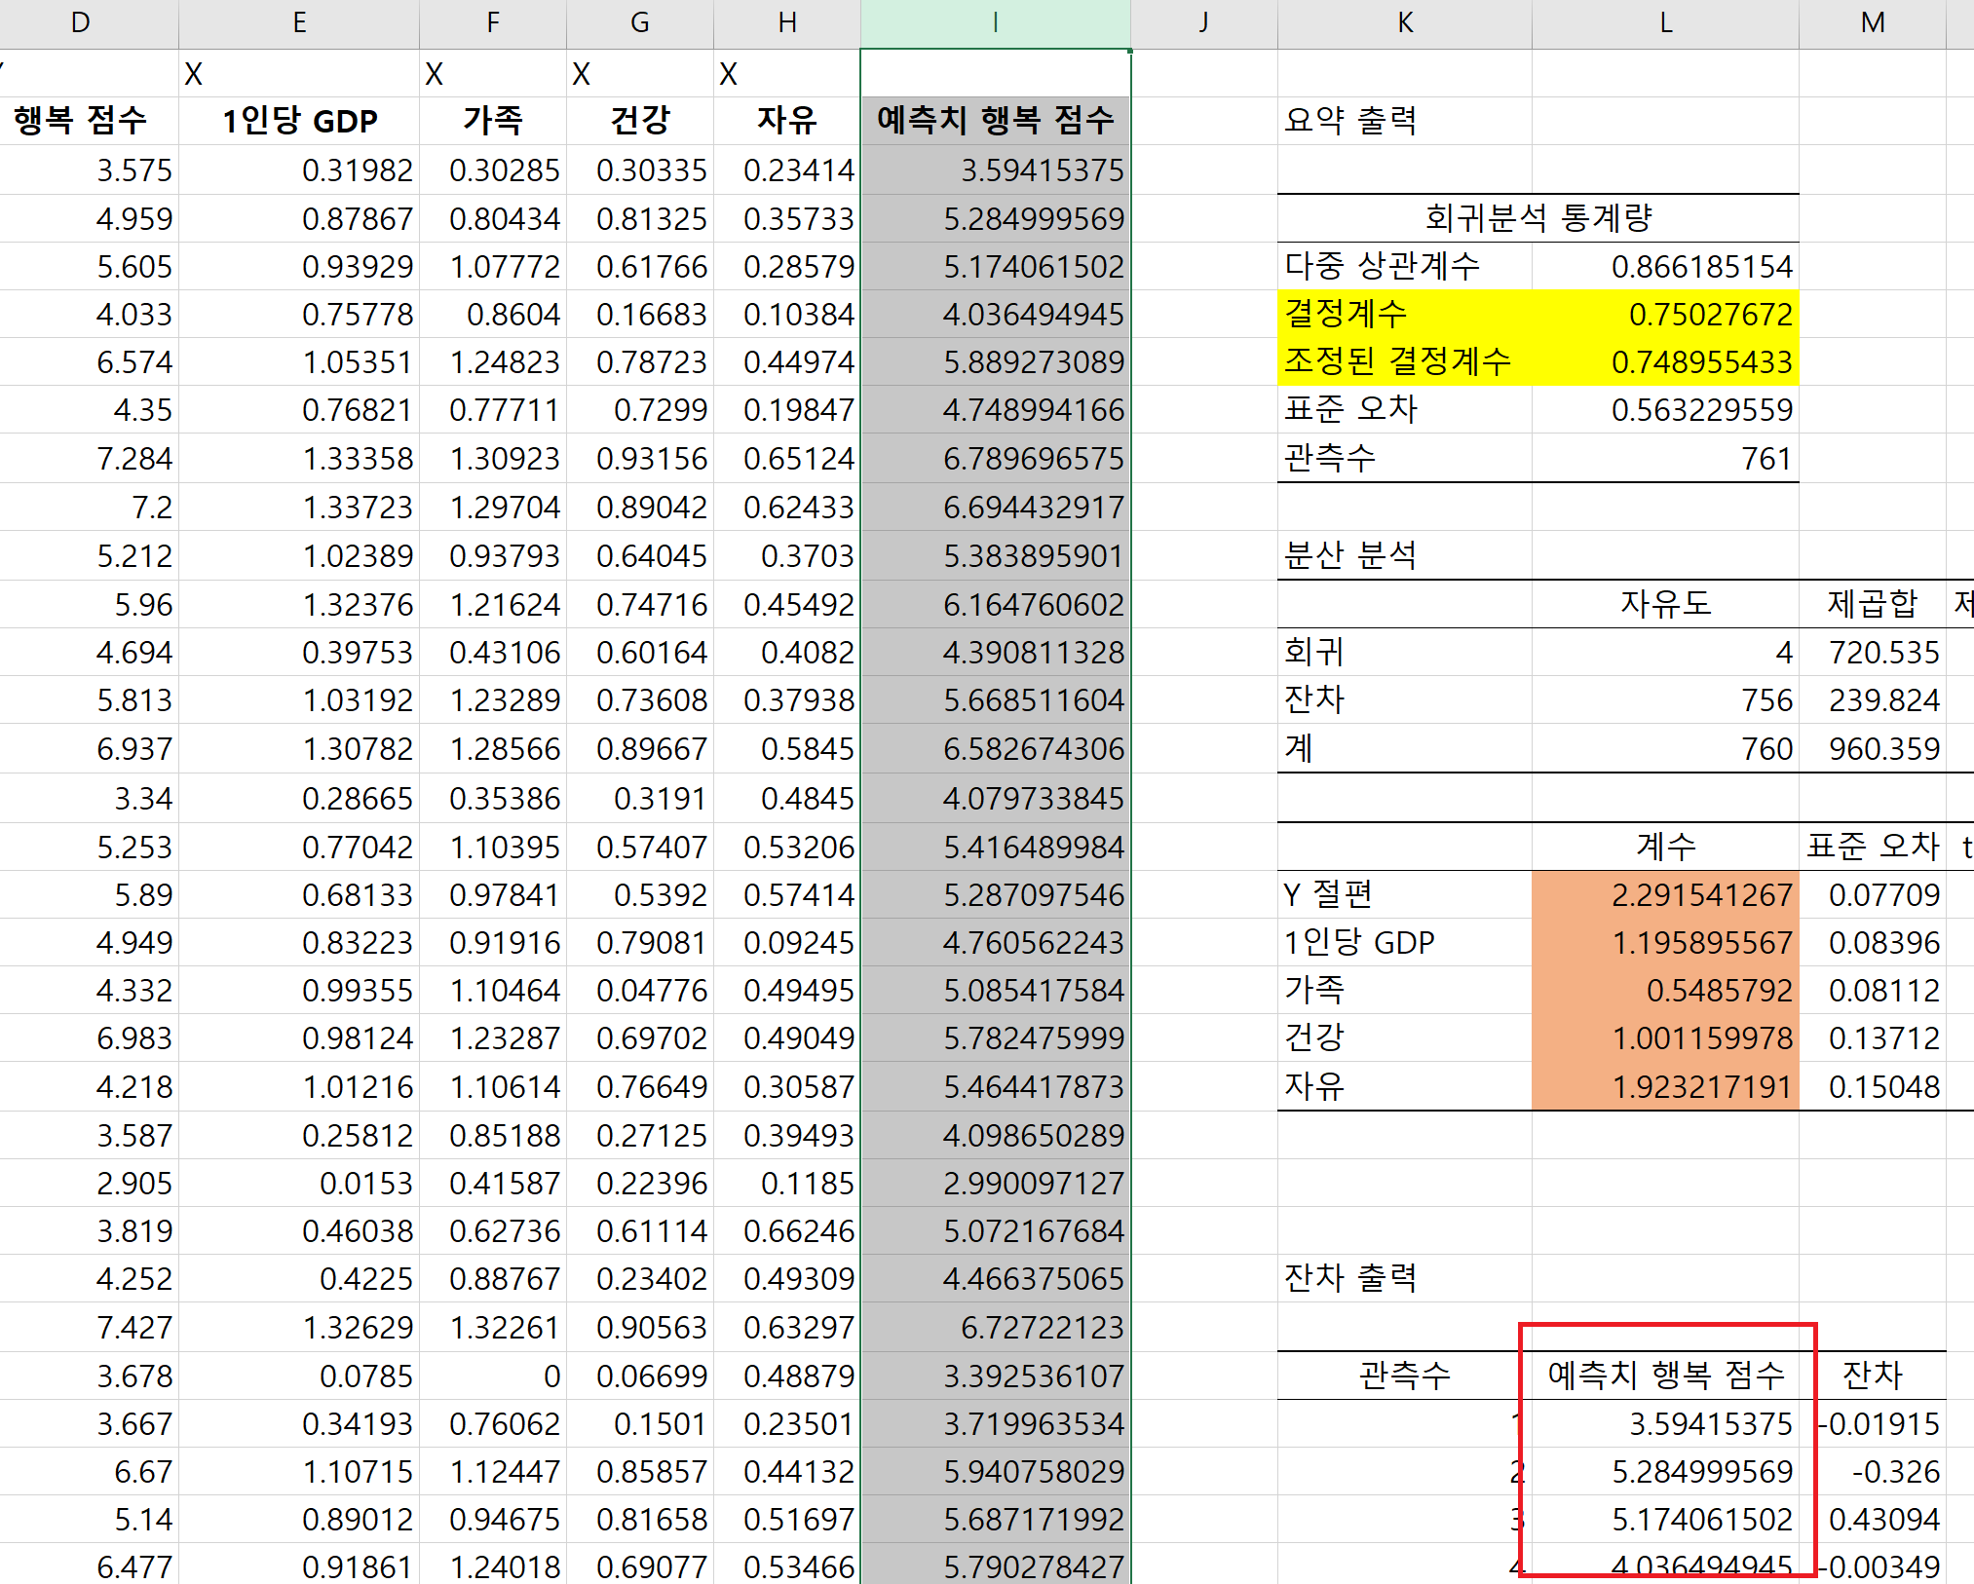The height and width of the screenshot is (1584, 1974).
Task: Select the 다중 상관계수 value 0.866185154
Action: coord(1665,266)
